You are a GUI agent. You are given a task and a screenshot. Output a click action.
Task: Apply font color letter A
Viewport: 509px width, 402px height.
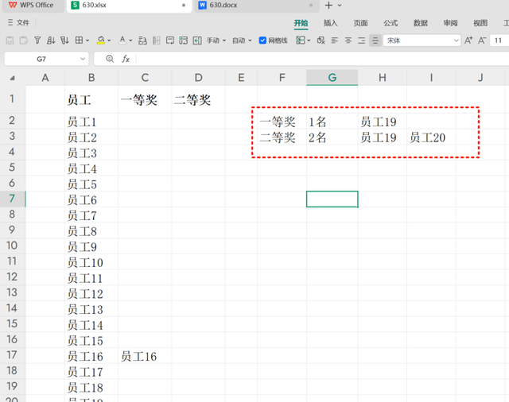coord(122,41)
